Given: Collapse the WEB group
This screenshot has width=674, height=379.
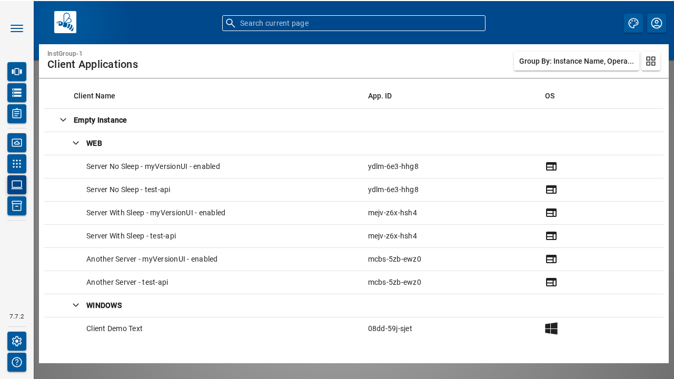Looking at the screenshot, I should (76, 143).
